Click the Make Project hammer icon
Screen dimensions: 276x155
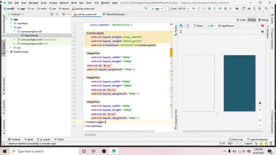[x=146, y=9]
